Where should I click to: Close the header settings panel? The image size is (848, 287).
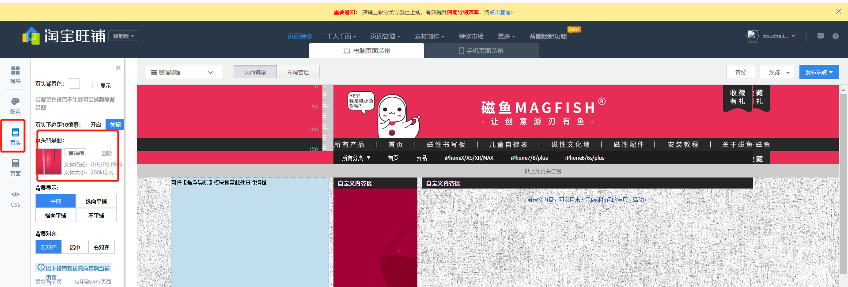pyautogui.click(x=118, y=68)
